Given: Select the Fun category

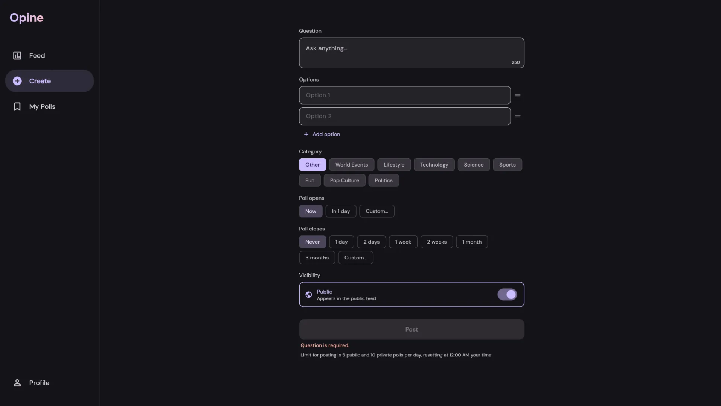Looking at the screenshot, I should pyautogui.click(x=310, y=180).
